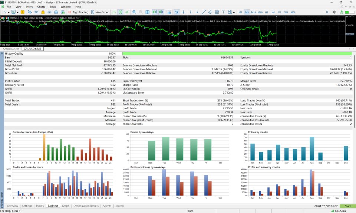Expand the new chart dropdown arrow
Screen dimensions: 356x213
tap(9, 13)
